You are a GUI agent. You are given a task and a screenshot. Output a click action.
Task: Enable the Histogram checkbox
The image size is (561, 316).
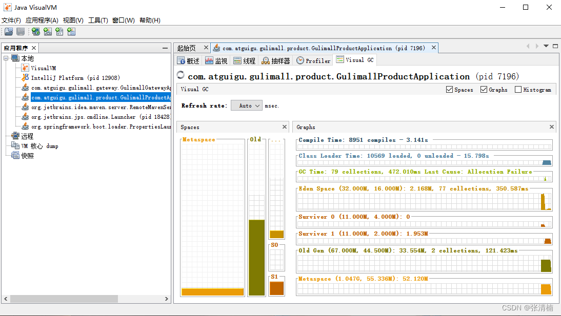coord(518,89)
